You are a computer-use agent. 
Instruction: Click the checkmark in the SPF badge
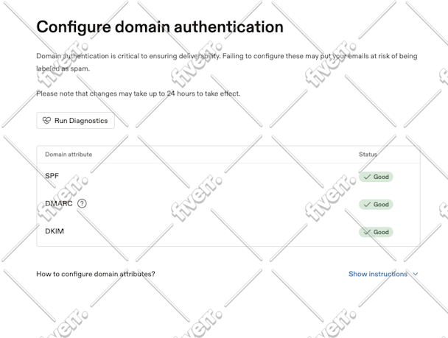[367, 177]
